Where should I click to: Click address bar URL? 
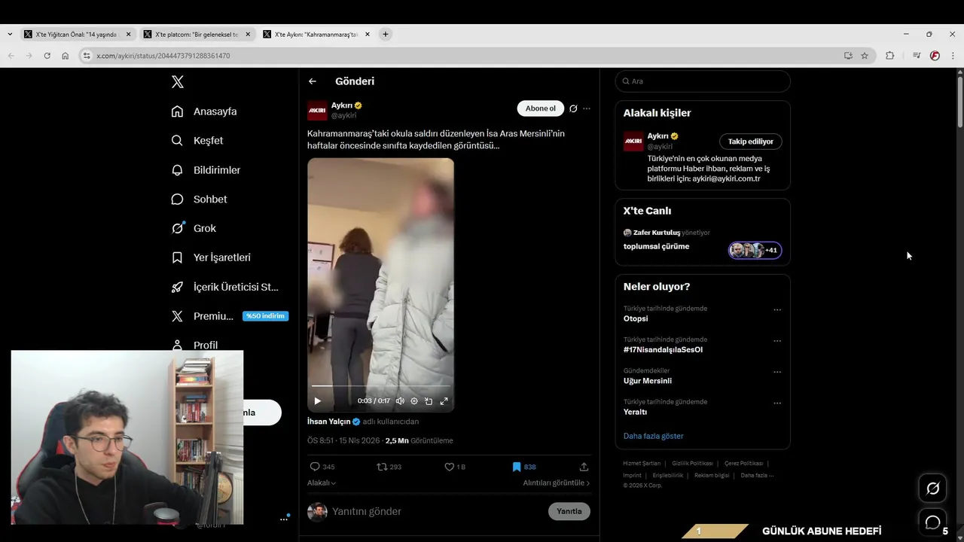163,56
